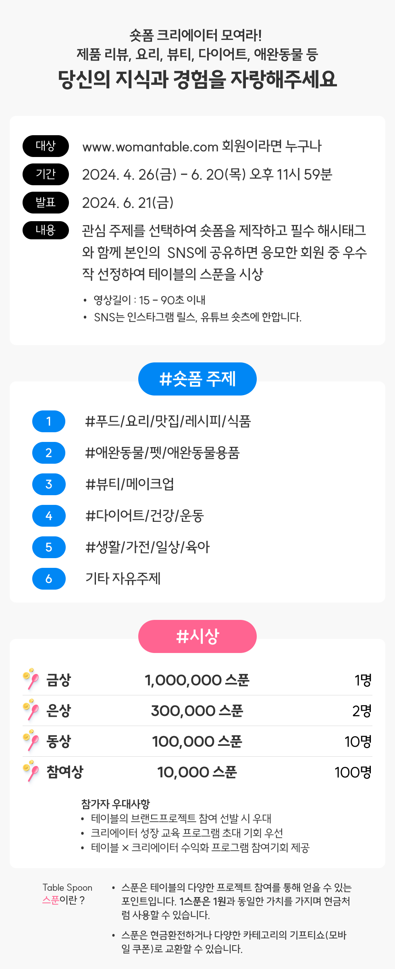Click the blue number 4 badge
The width and height of the screenshot is (395, 969).
[49, 516]
